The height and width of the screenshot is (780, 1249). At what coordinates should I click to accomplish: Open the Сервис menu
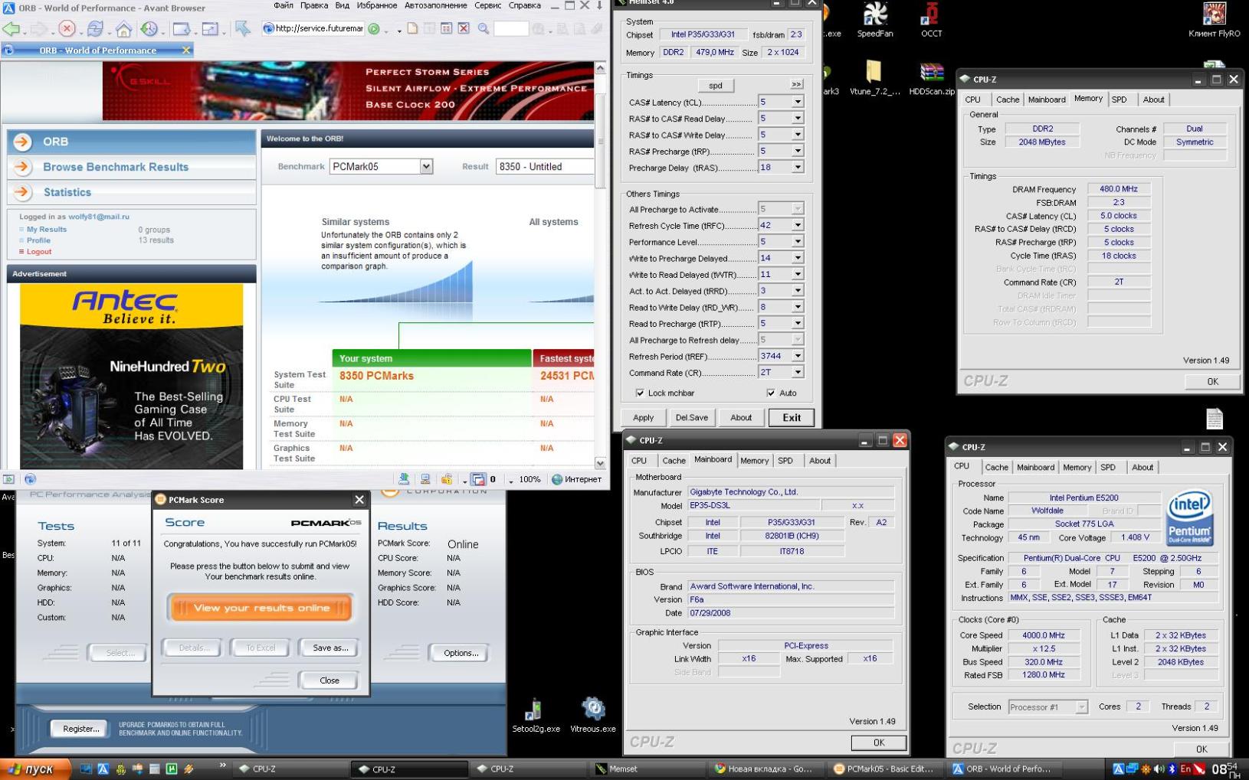pyautogui.click(x=487, y=5)
